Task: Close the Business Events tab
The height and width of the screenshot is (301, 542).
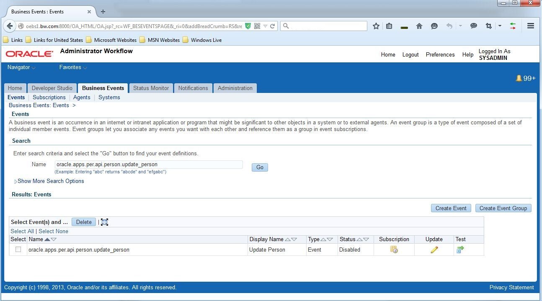Action: pos(89,12)
